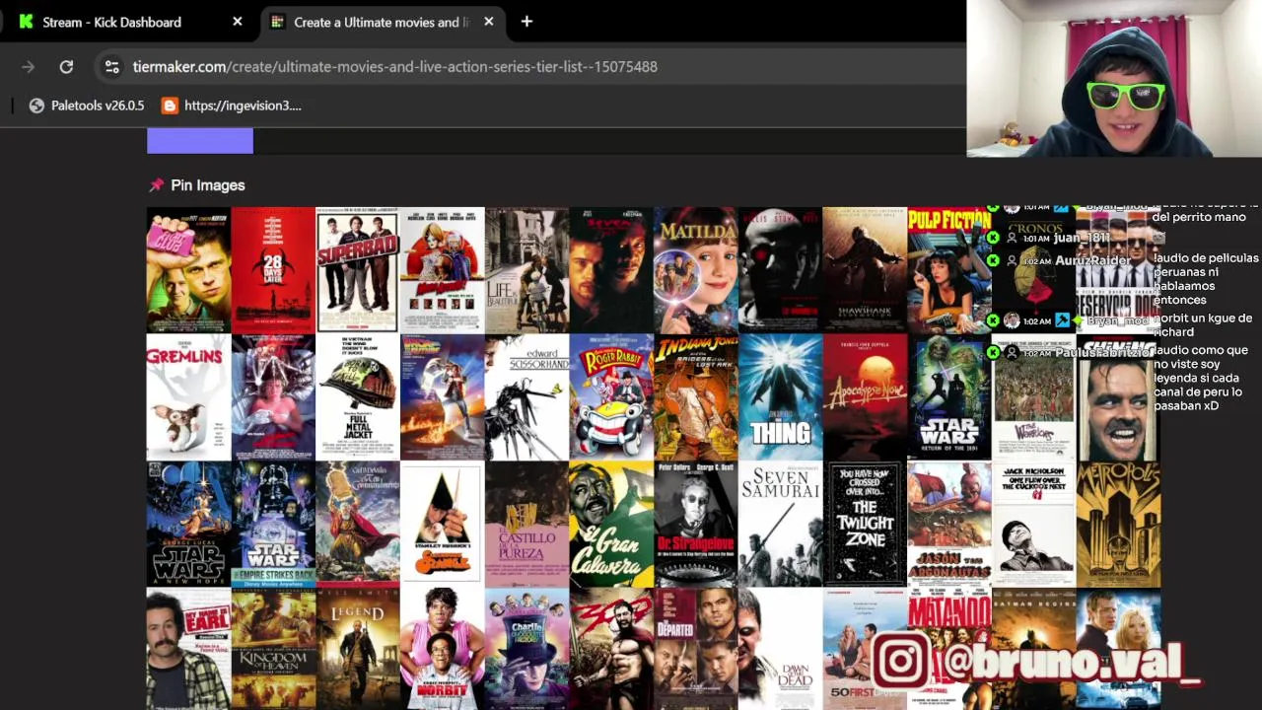Select The Thing poster

(780, 397)
